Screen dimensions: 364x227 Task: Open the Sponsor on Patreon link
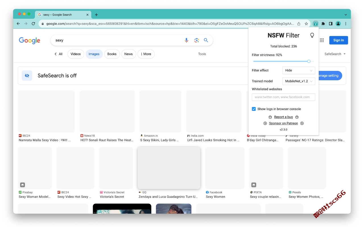coord(283,123)
